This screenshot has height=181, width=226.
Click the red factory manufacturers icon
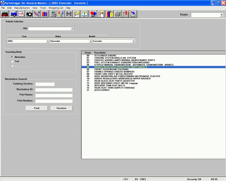(x=5, y=14)
